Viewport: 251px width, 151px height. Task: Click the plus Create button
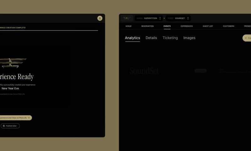click(247, 38)
